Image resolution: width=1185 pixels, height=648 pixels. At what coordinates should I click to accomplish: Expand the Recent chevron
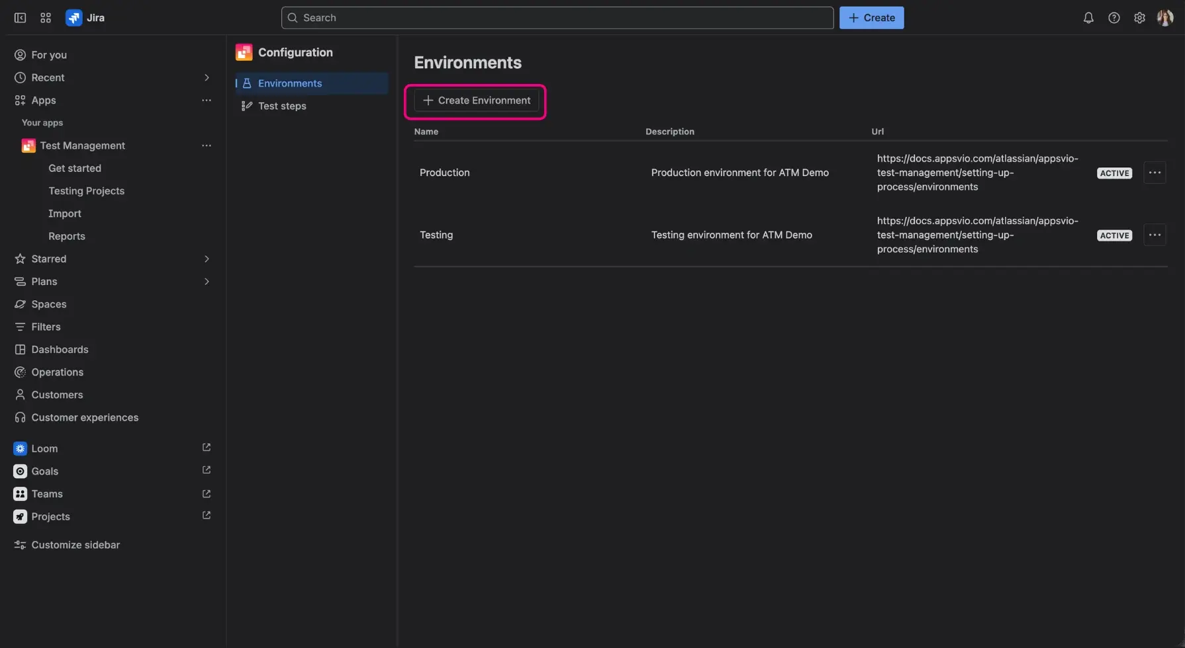(207, 77)
